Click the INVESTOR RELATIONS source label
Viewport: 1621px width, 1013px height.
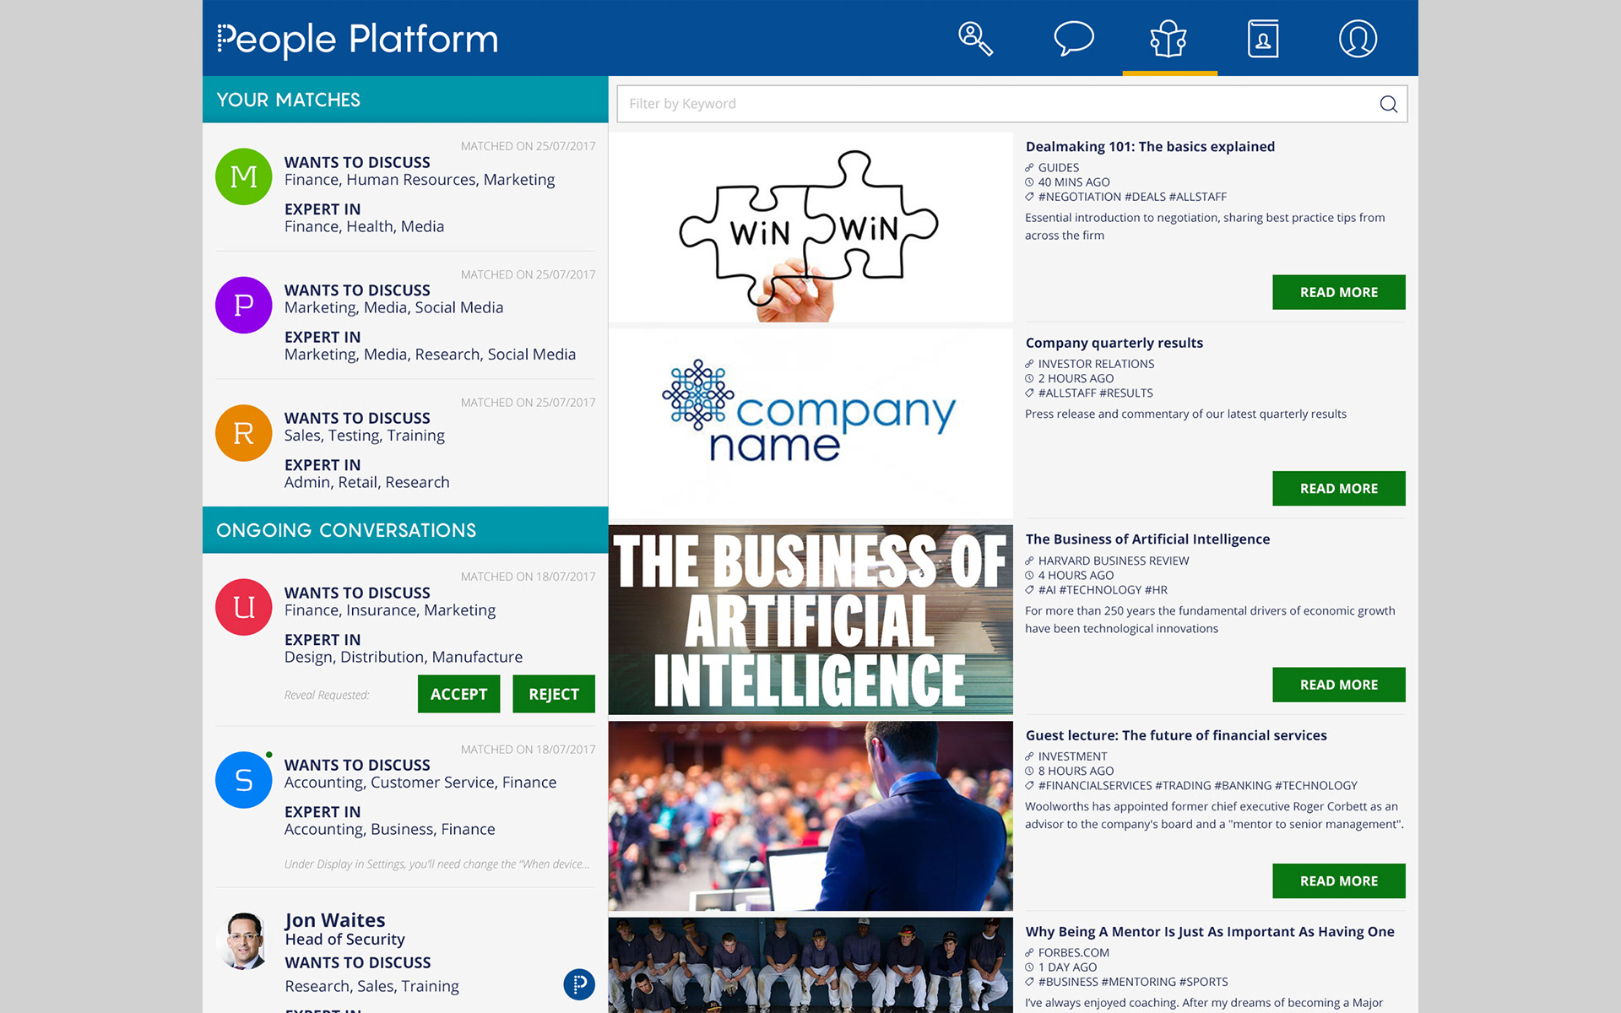click(x=1096, y=364)
